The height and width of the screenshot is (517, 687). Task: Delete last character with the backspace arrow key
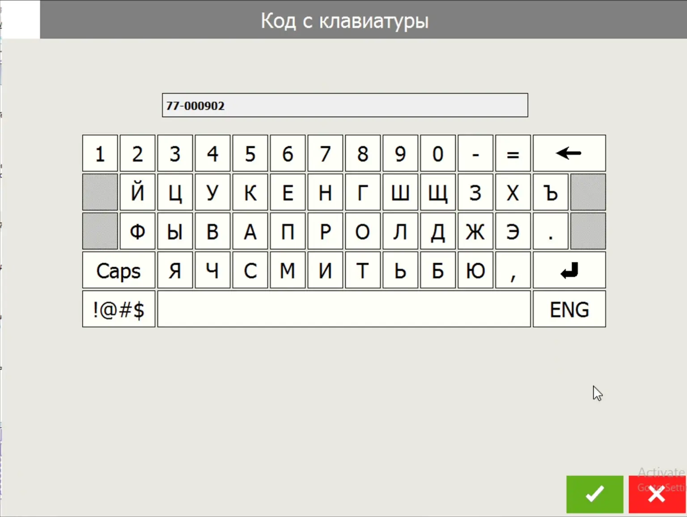[569, 153]
